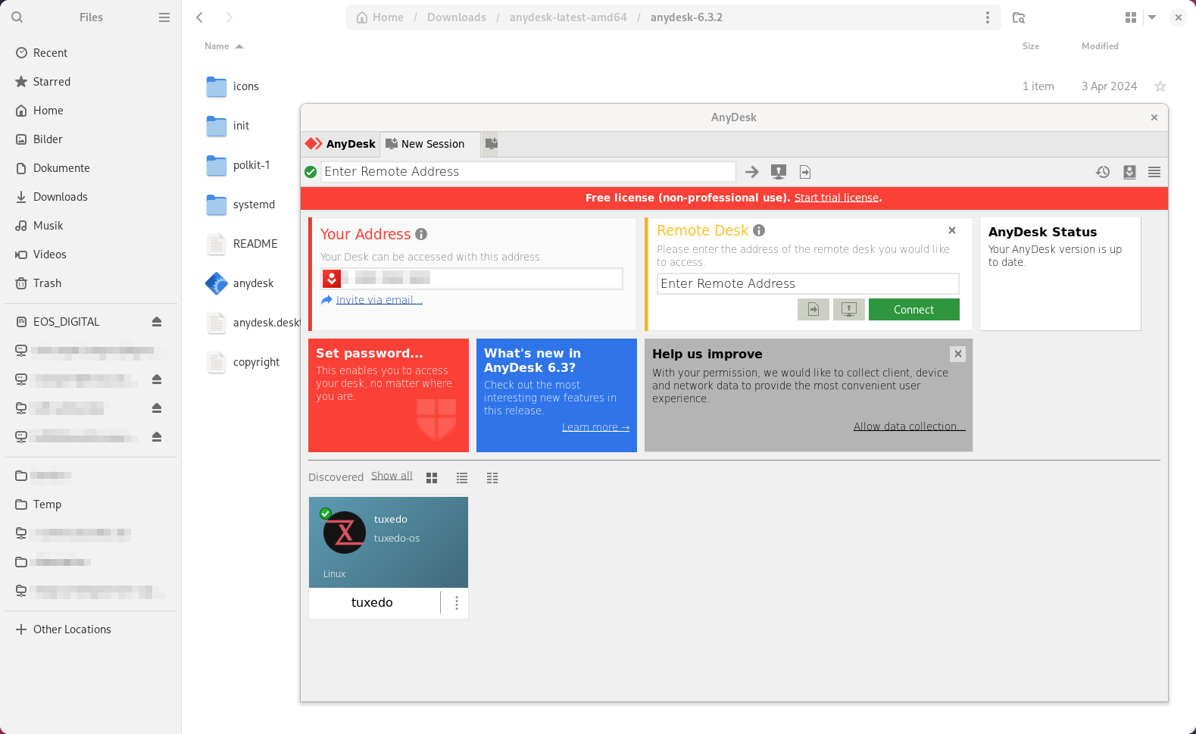Toggle grid view in Files

[x=1131, y=17]
